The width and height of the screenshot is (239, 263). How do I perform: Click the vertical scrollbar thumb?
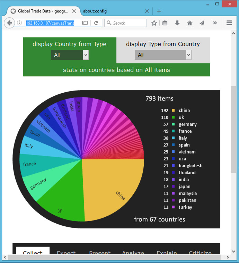click(x=233, y=130)
